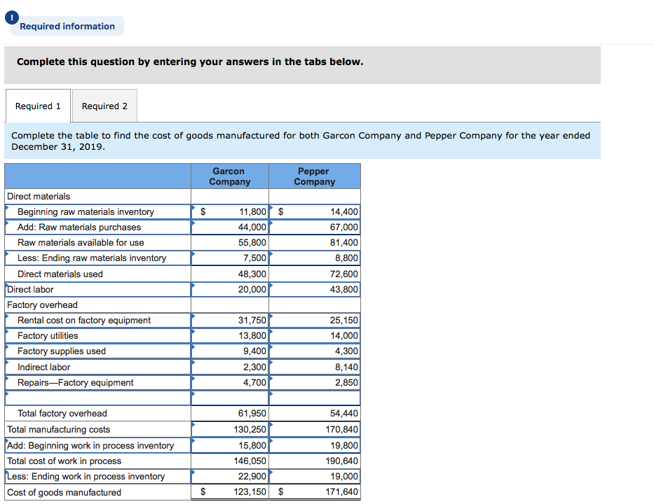Viewport: 654px width, 504px height.
Task: Click the empty label row below Repairs
Action: 97,398
